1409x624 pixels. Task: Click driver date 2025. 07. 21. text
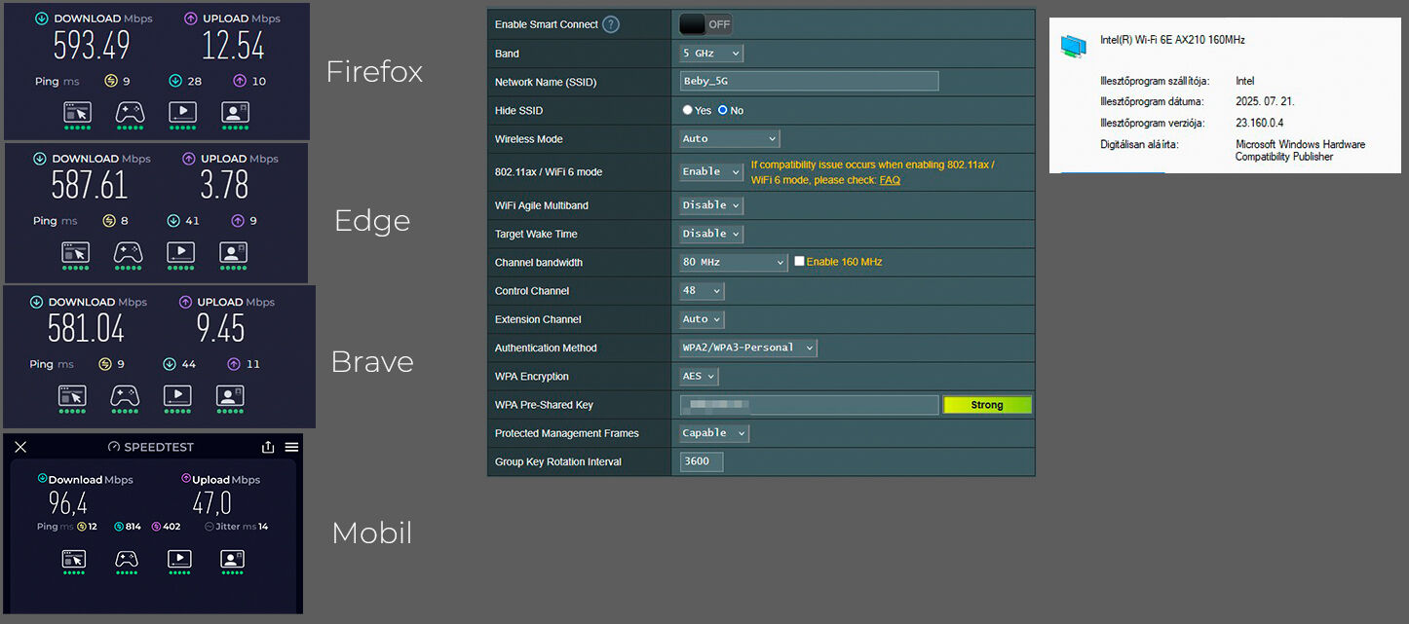(x=1265, y=101)
